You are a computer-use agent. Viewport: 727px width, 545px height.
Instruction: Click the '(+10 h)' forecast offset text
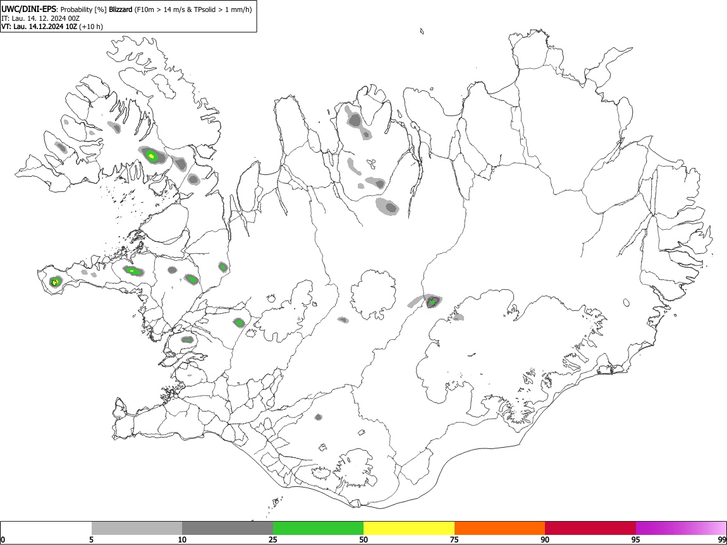click(x=91, y=27)
